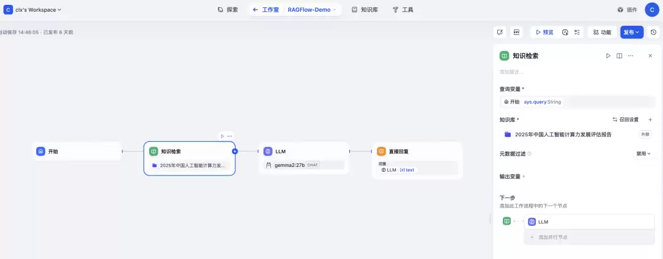
Task: Open the clx's Workspace switcher
Action: [33, 10]
